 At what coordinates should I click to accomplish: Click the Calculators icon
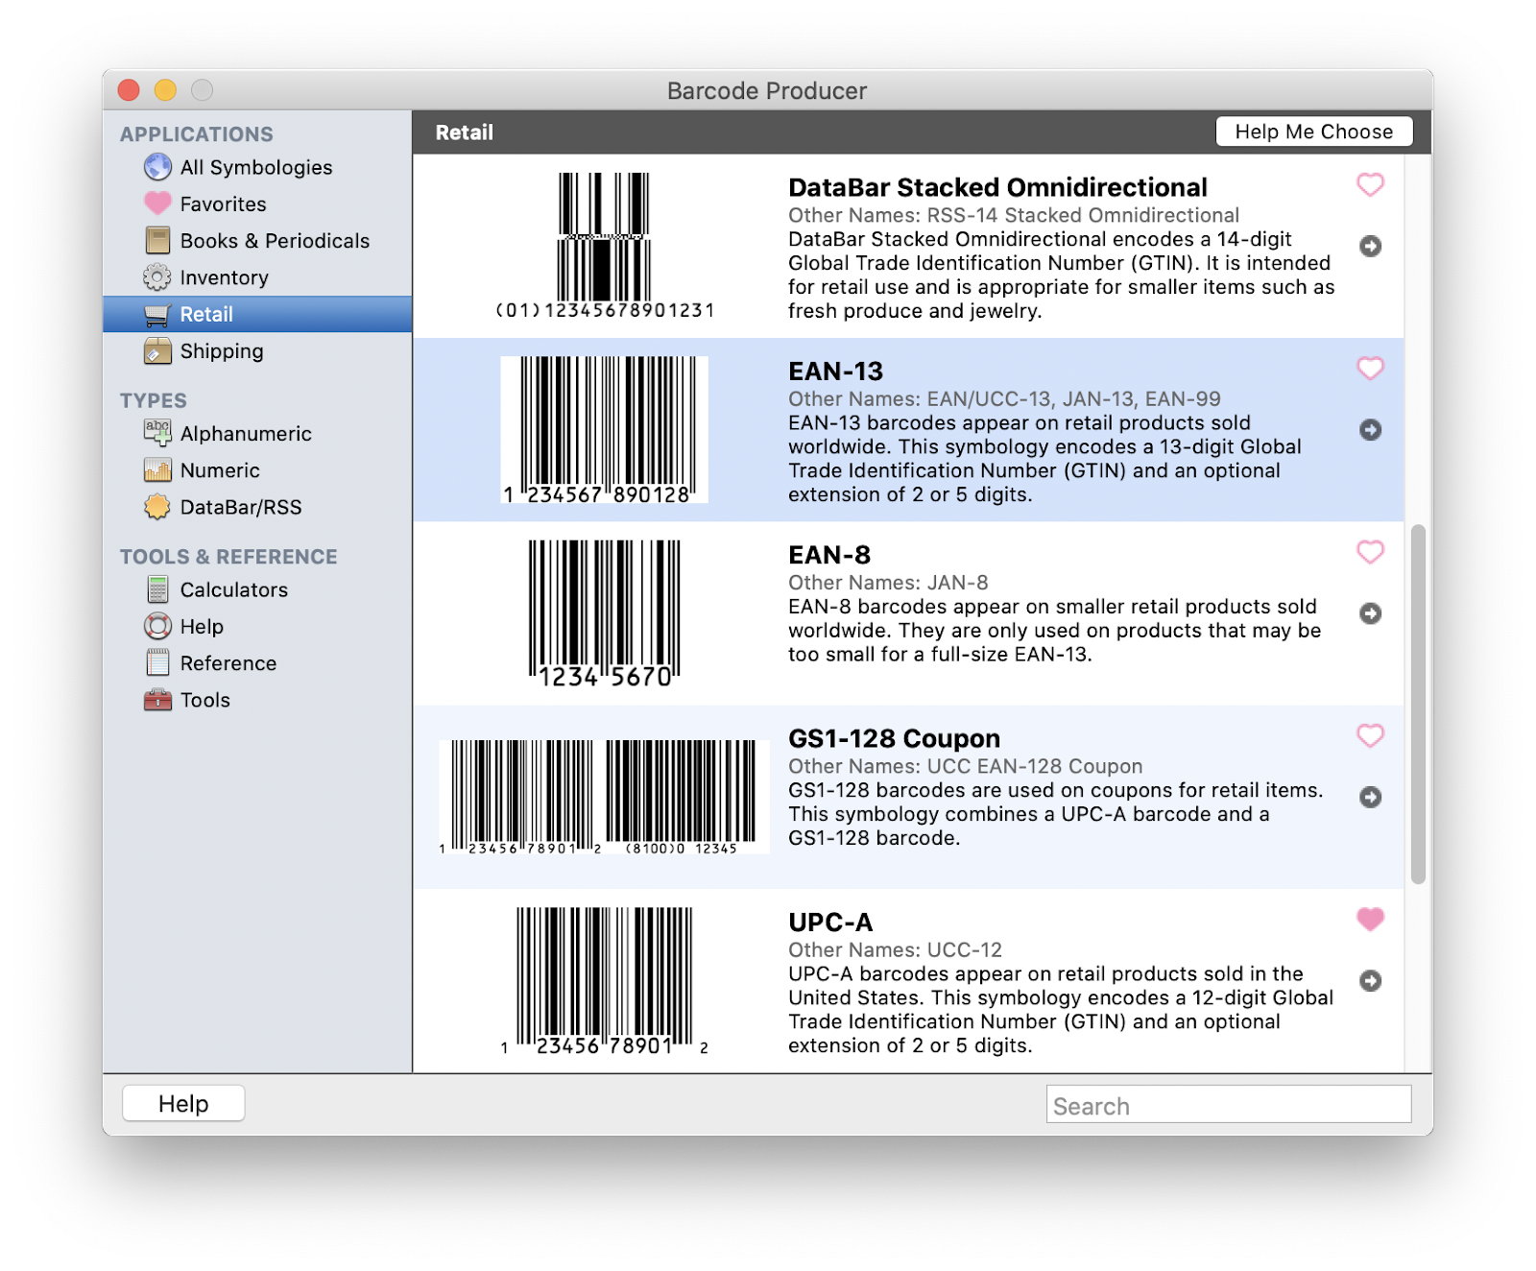tap(157, 589)
